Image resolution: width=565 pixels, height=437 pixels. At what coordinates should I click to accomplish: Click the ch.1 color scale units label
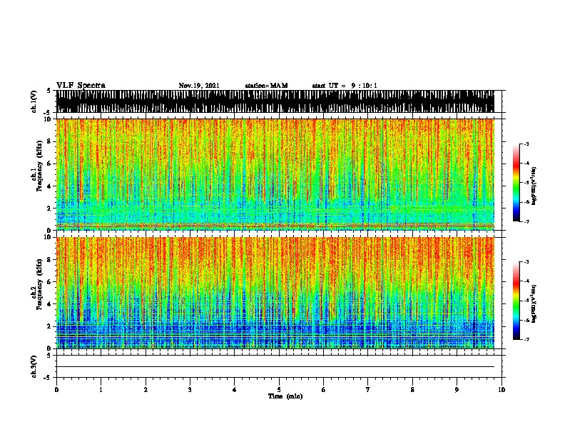tap(534, 186)
